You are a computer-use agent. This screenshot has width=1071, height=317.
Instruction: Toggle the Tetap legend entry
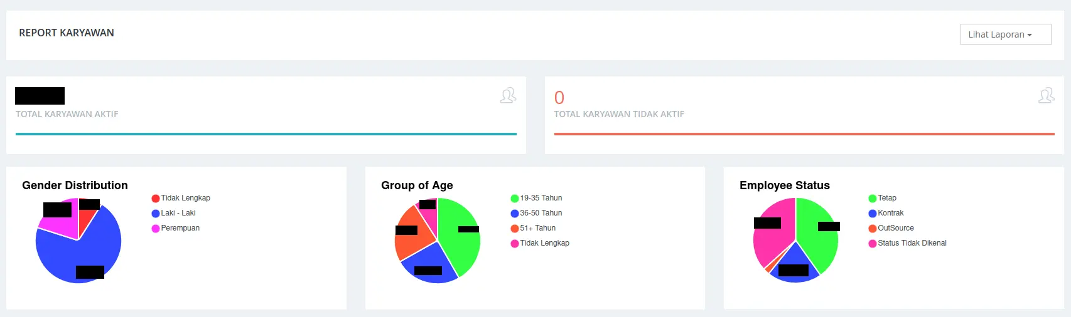883,198
